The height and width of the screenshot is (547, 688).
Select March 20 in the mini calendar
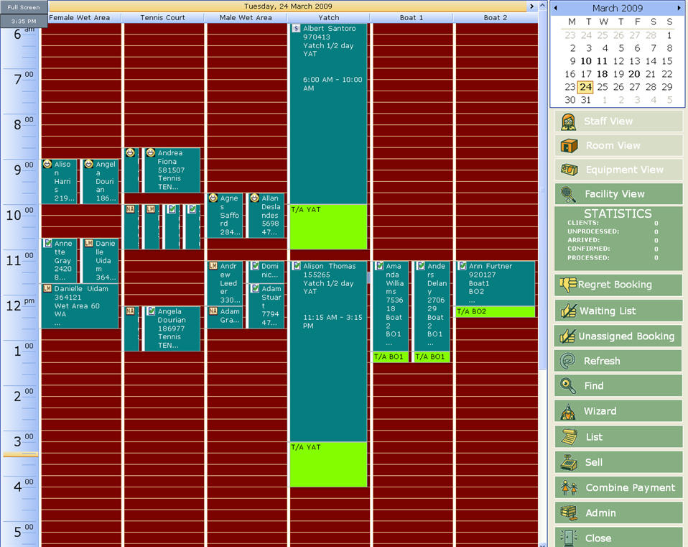click(x=634, y=74)
